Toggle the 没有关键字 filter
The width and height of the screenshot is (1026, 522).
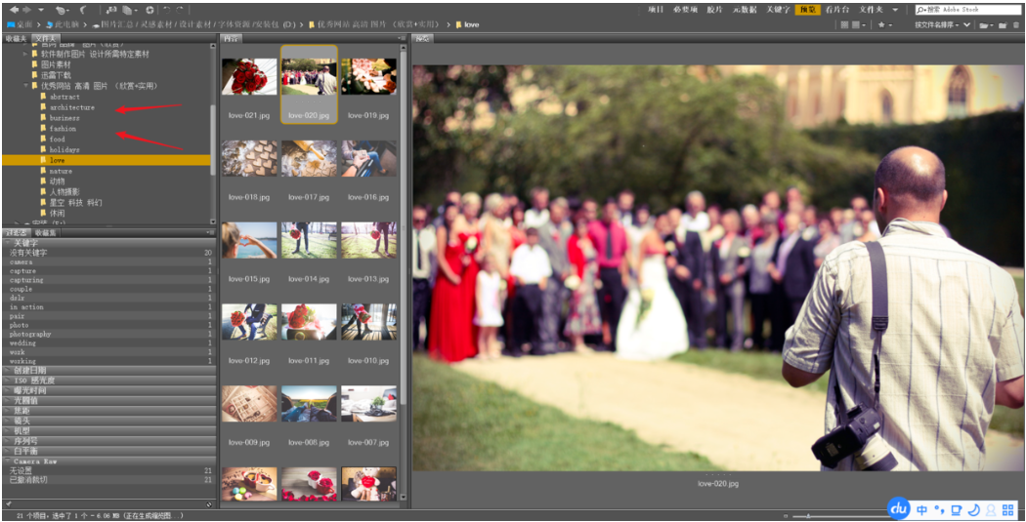click(x=108, y=252)
